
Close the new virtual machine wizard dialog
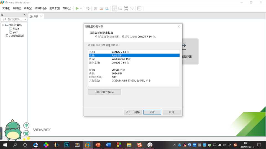coord(179,26)
